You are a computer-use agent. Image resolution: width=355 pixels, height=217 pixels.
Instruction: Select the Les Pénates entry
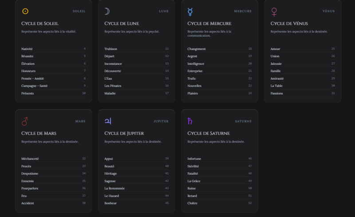click(x=136, y=86)
